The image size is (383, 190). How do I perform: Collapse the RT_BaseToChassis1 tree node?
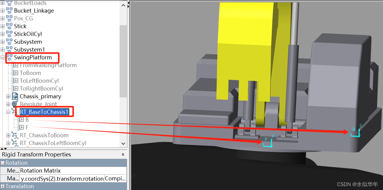(x=8, y=112)
